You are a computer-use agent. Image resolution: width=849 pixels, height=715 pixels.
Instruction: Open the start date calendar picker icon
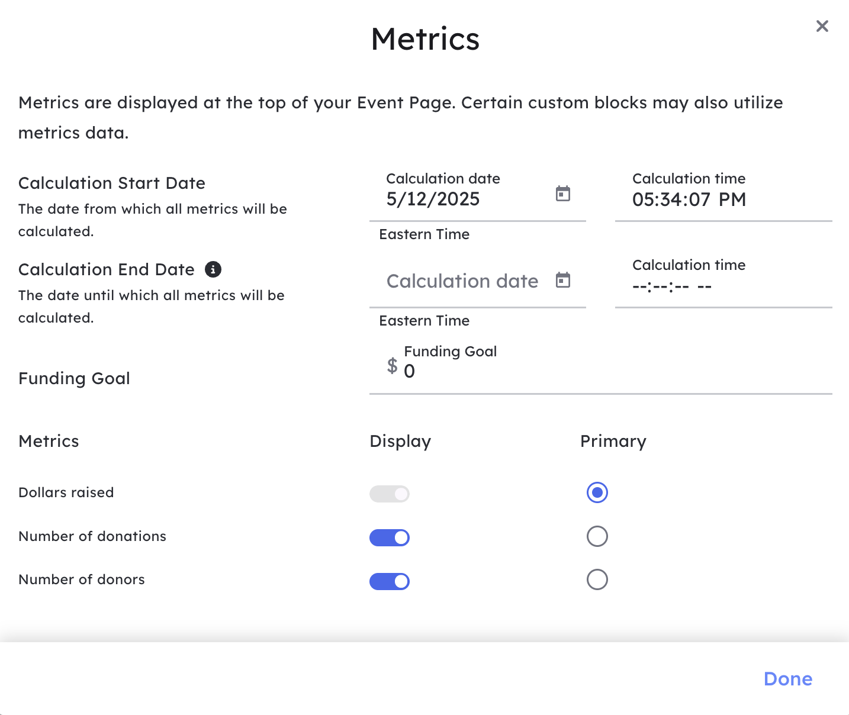click(562, 194)
